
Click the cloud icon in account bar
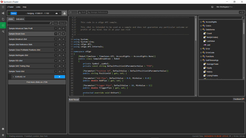(57, 13)
